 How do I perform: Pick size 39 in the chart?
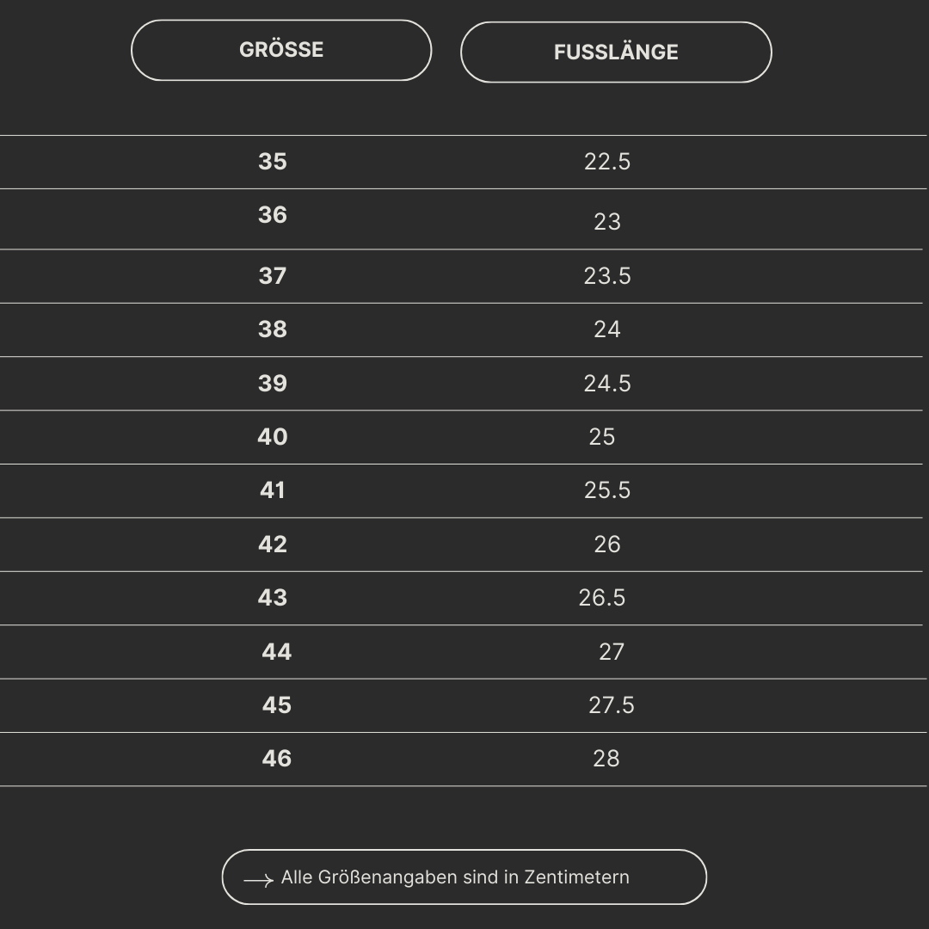tap(273, 384)
